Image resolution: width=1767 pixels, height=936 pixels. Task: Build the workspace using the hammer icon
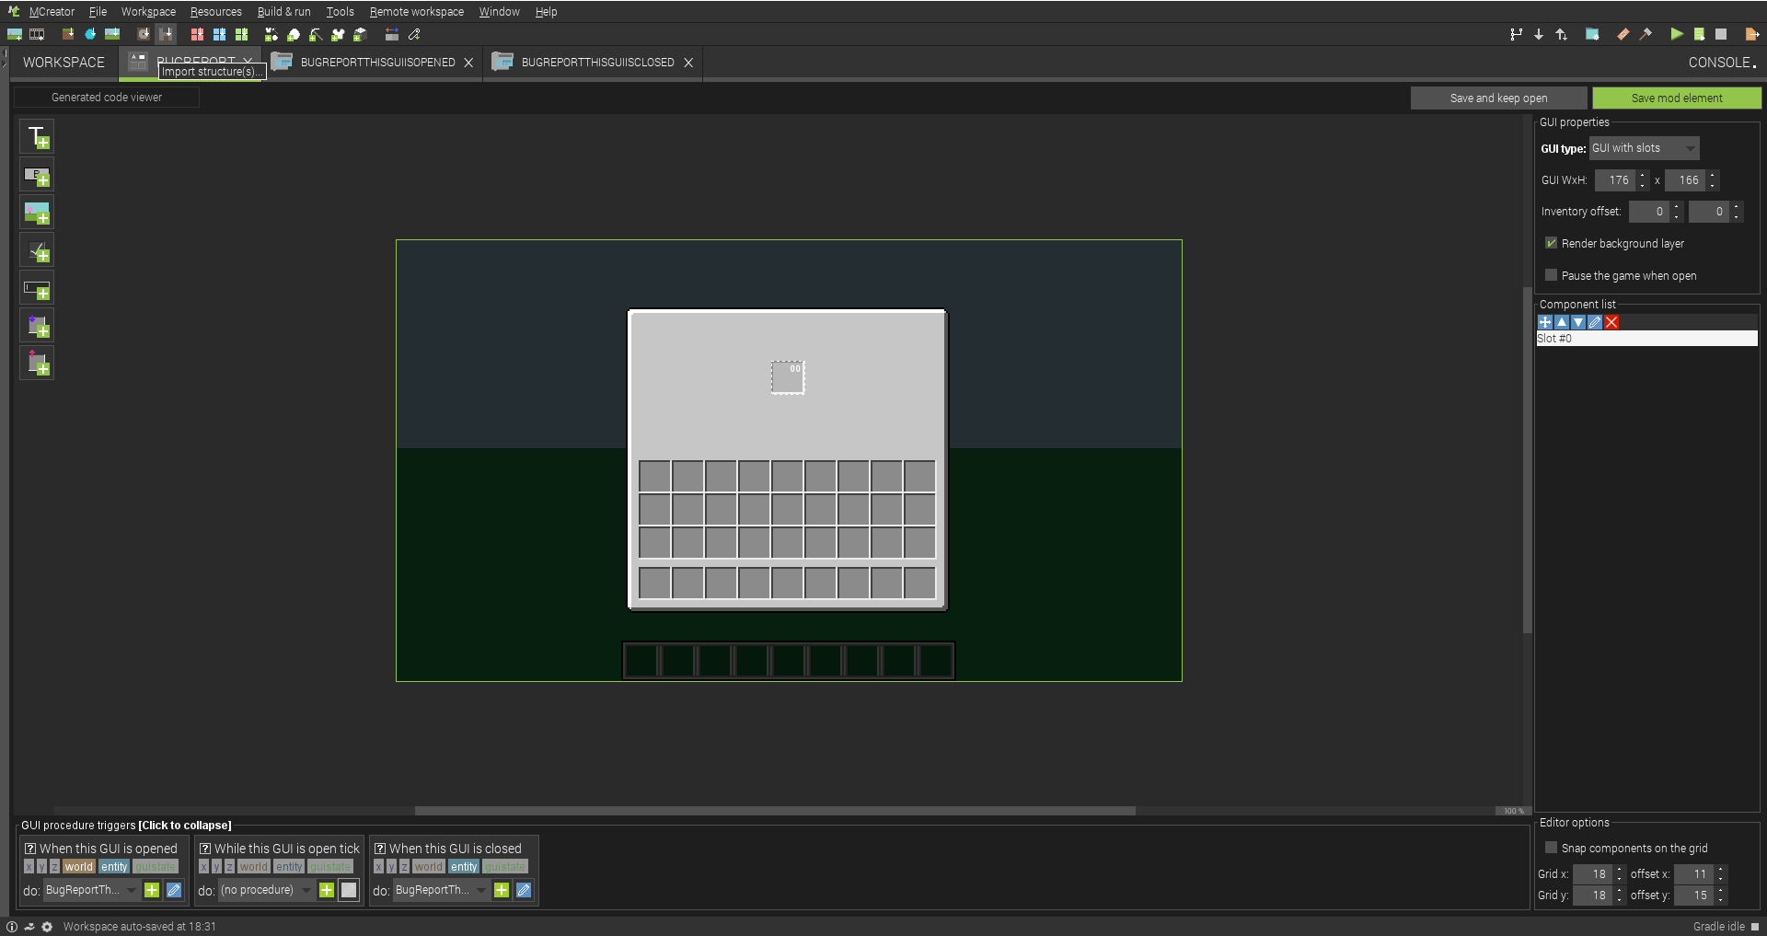click(1645, 34)
